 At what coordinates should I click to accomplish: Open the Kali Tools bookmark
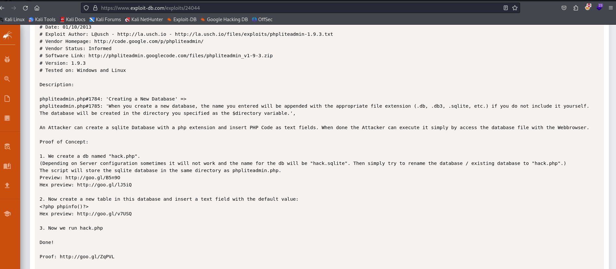pos(42,20)
